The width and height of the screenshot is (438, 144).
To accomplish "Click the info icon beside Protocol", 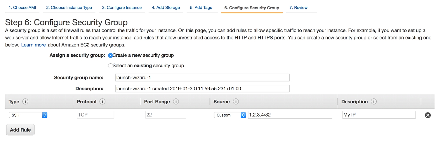I will click(102, 102).
